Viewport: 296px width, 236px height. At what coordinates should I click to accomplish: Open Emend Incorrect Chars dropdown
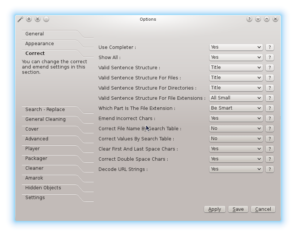point(236,118)
